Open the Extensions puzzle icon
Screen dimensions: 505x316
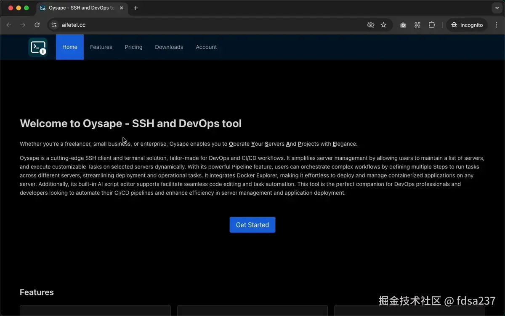[432, 25]
